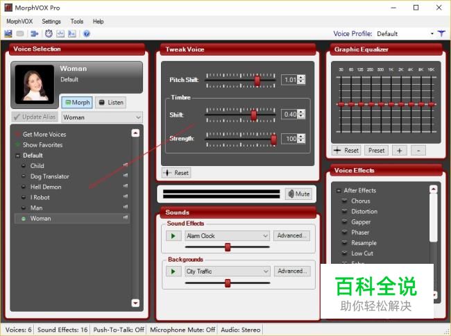Enable the Low Cut after effect

click(x=344, y=253)
